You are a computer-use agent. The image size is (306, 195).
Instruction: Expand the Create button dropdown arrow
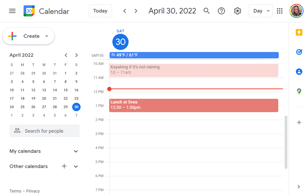click(x=47, y=36)
